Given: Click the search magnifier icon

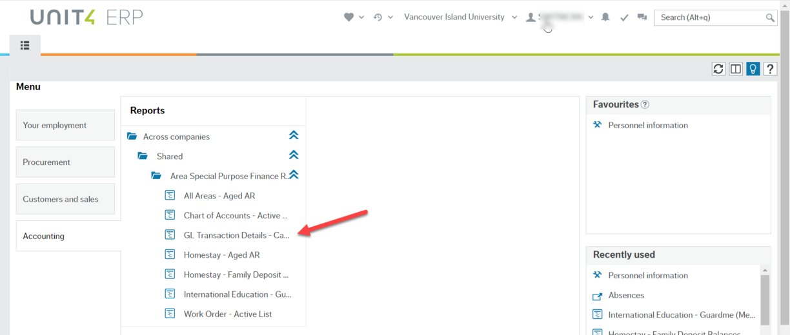Looking at the screenshot, I should (x=770, y=18).
